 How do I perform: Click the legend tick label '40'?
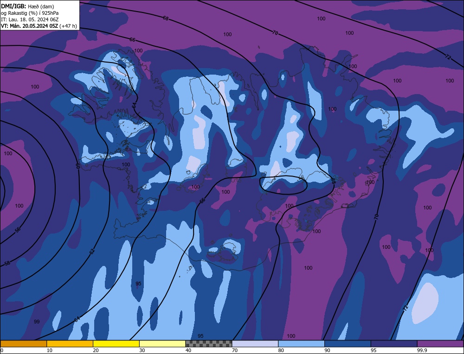pyautogui.click(x=188, y=350)
